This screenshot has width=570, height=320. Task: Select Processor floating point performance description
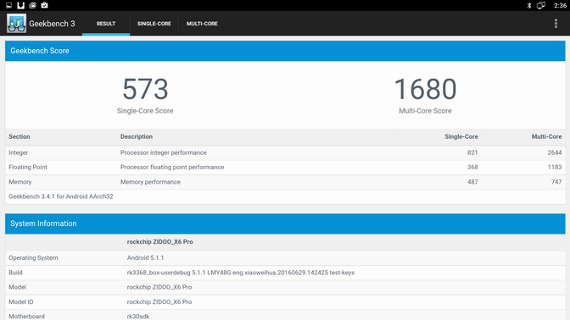(x=172, y=168)
